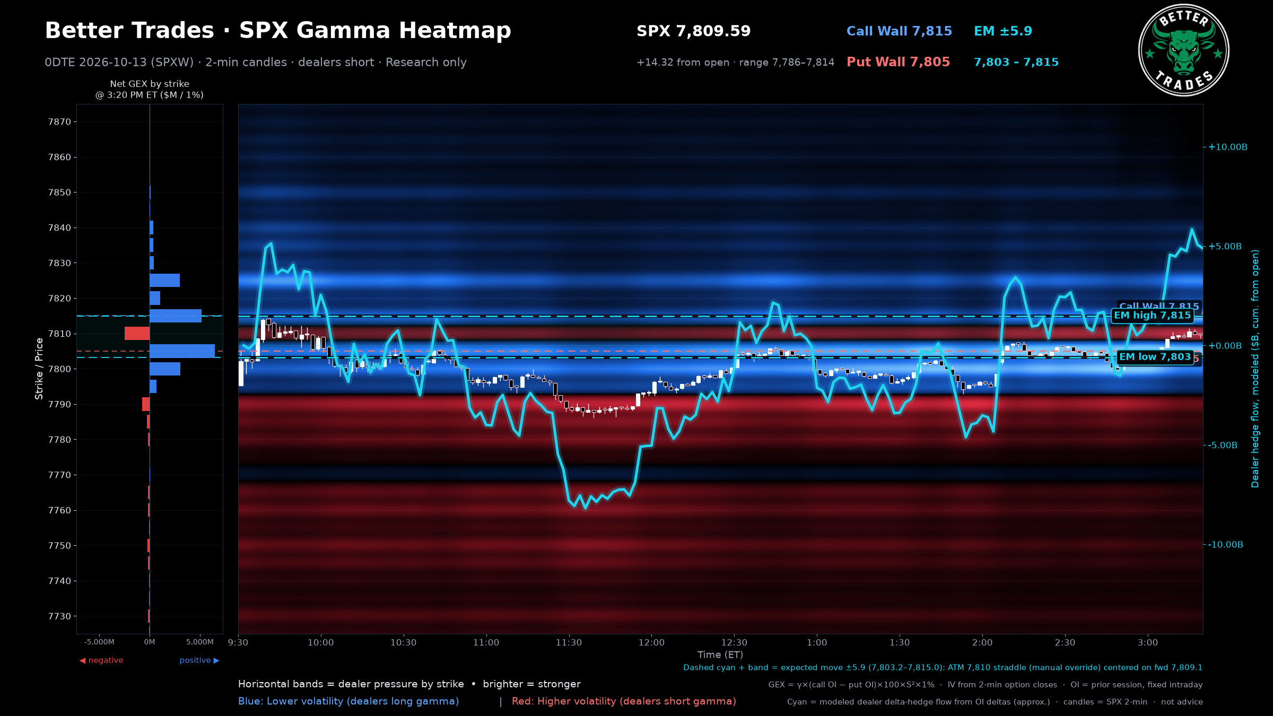The width and height of the screenshot is (1273, 716).
Task: Click the "positive ▶" legend label
Action: pyautogui.click(x=199, y=660)
